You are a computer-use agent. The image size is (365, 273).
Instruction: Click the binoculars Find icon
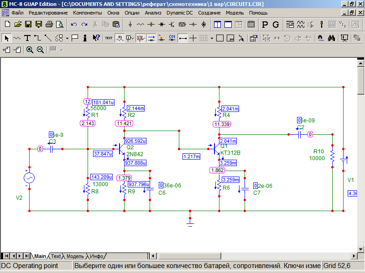[x=331, y=38]
